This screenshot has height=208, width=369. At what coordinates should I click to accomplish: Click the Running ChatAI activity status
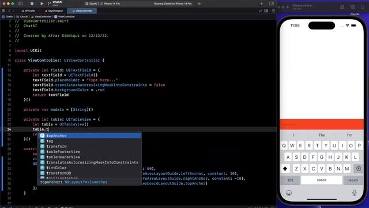click(x=173, y=3)
